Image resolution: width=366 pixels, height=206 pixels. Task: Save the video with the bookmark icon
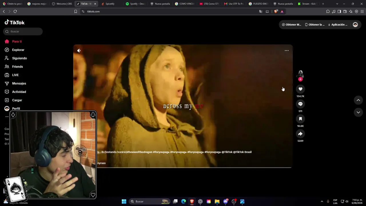(x=300, y=119)
